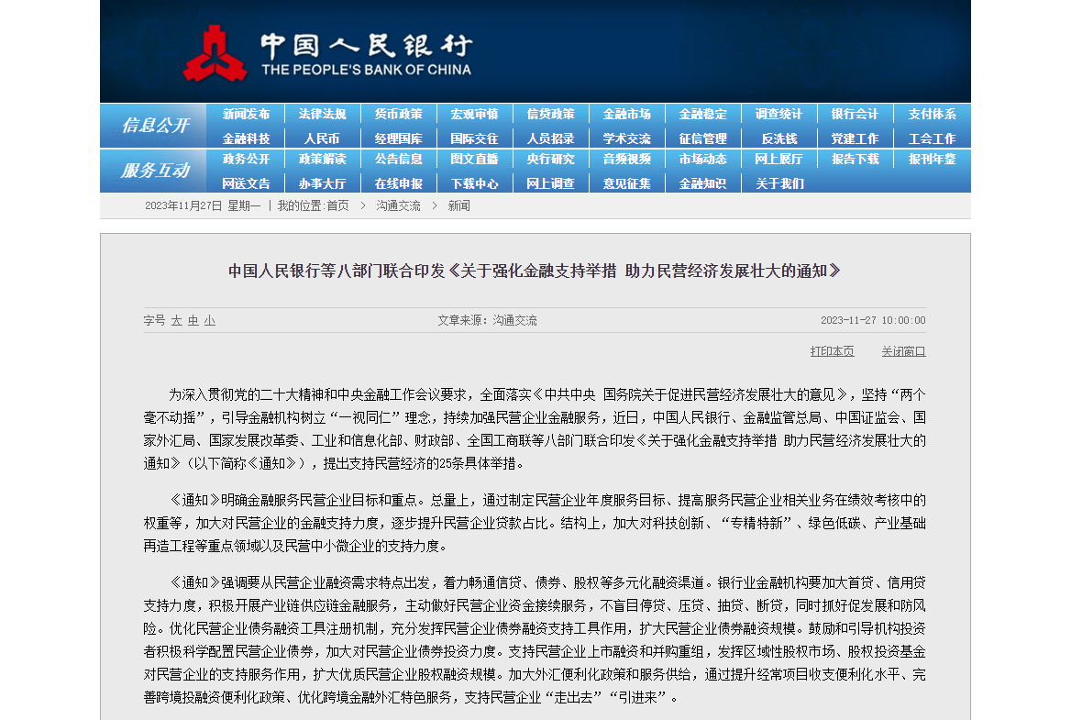
Task: Open the 新闻发布 menu item
Action: point(246,114)
